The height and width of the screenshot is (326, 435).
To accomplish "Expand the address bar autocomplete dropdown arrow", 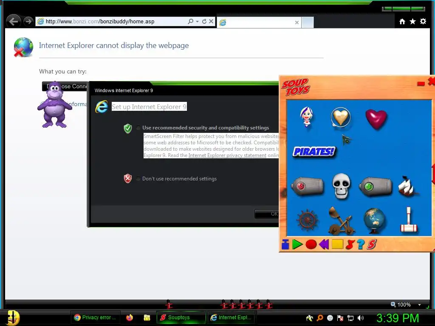I will click(x=197, y=21).
